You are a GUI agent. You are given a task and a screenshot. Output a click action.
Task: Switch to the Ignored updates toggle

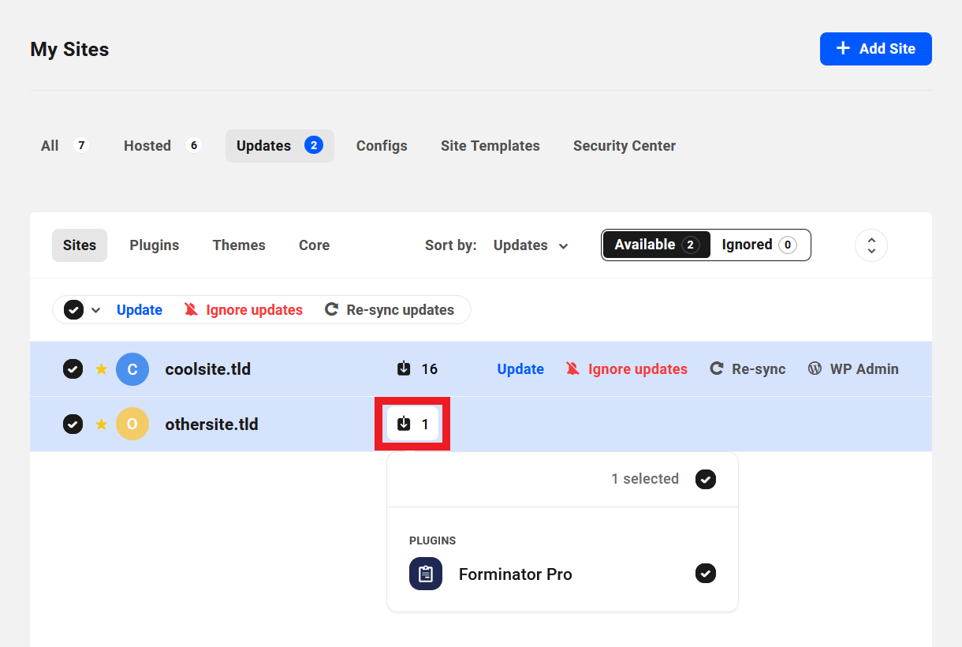pyautogui.click(x=759, y=245)
